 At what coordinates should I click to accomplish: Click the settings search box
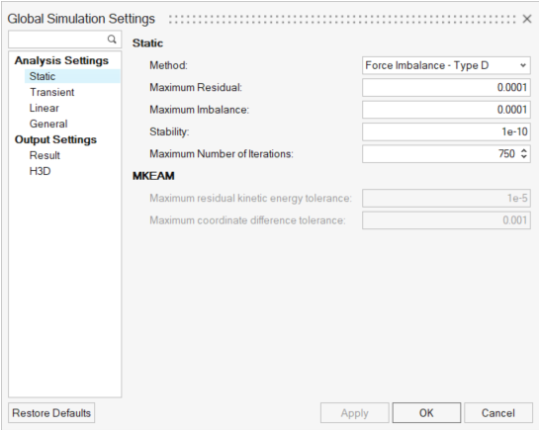(64, 40)
